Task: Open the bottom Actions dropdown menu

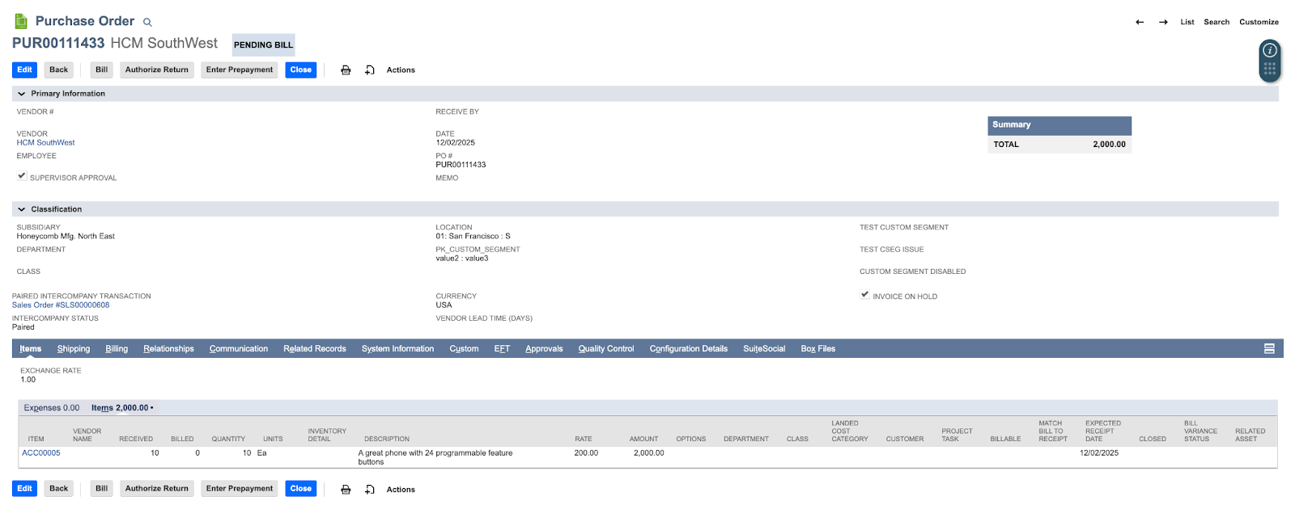Action: coord(400,490)
